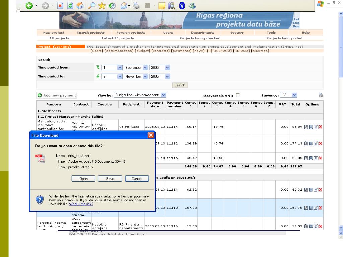Click the printer icon beside Currency selector
The height and width of the screenshot is (257, 343).
(321, 95)
